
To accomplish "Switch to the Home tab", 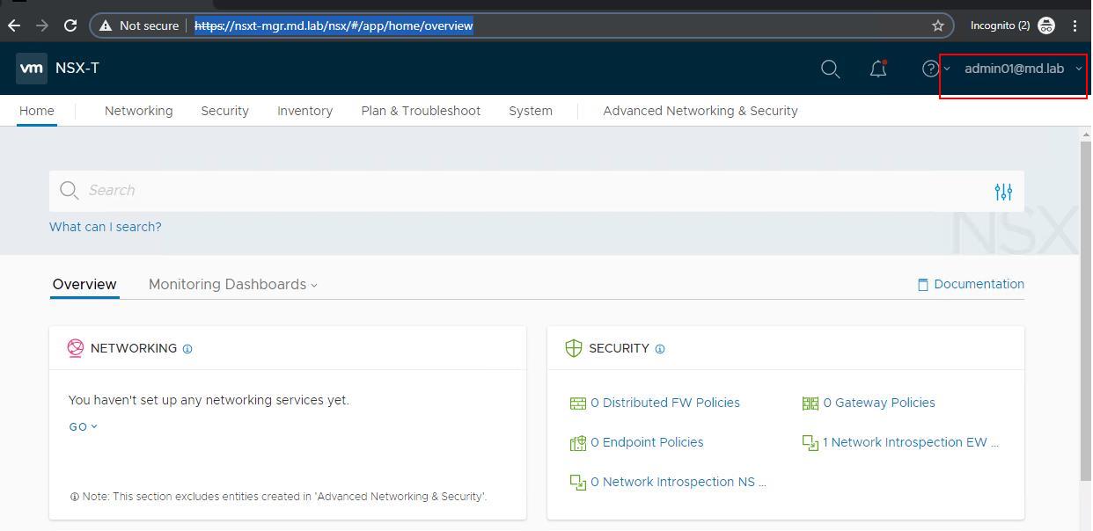I will point(37,111).
